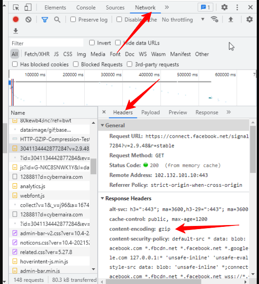Close the request details pane
The height and width of the screenshot is (284, 259).
point(104,112)
